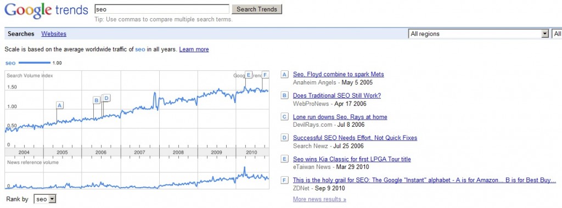Select the Searches tab

click(21, 33)
